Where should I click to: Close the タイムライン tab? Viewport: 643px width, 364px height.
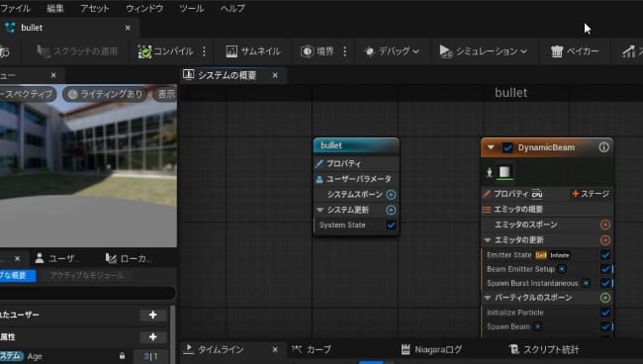275,349
